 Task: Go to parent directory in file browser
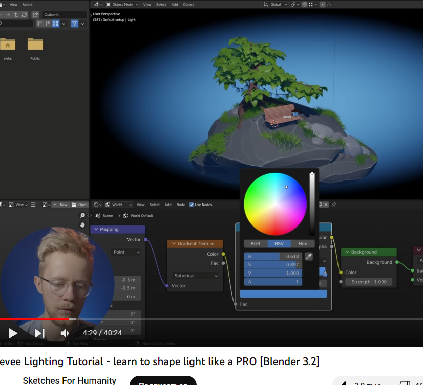[16, 15]
